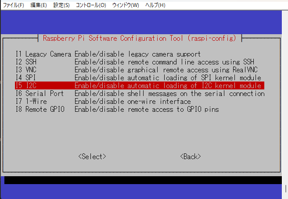Click the empty gray area between Select and Back

coord(143,156)
